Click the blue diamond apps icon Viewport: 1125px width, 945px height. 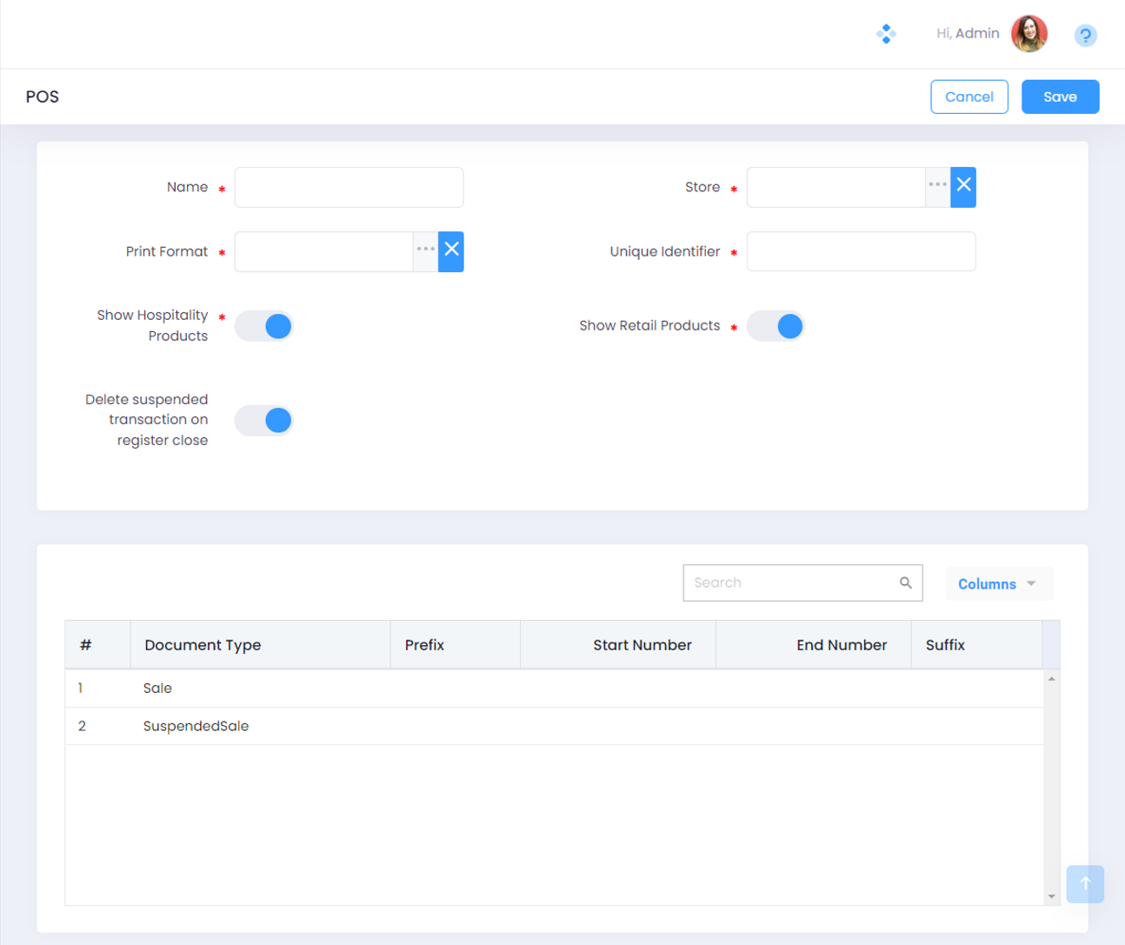click(886, 34)
